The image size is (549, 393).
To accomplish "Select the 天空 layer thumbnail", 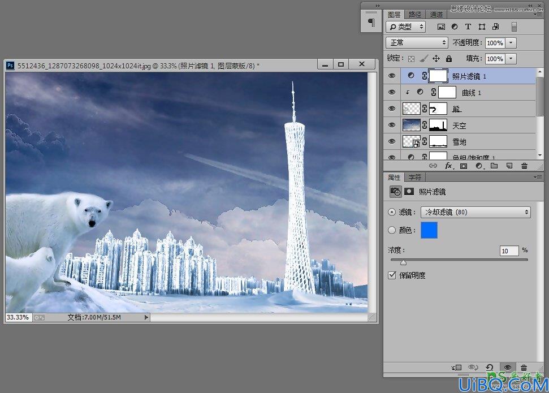I will tap(412, 125).
